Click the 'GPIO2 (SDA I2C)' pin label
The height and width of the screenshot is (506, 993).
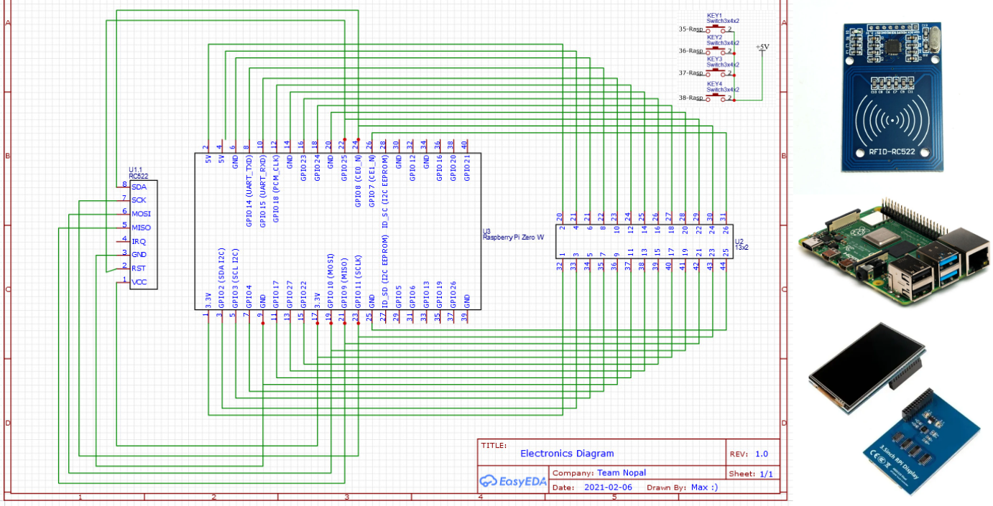[x=221, y=278]
